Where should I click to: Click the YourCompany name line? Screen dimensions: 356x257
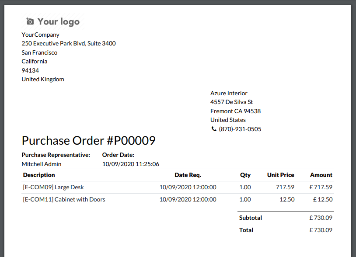pos(41,35)
